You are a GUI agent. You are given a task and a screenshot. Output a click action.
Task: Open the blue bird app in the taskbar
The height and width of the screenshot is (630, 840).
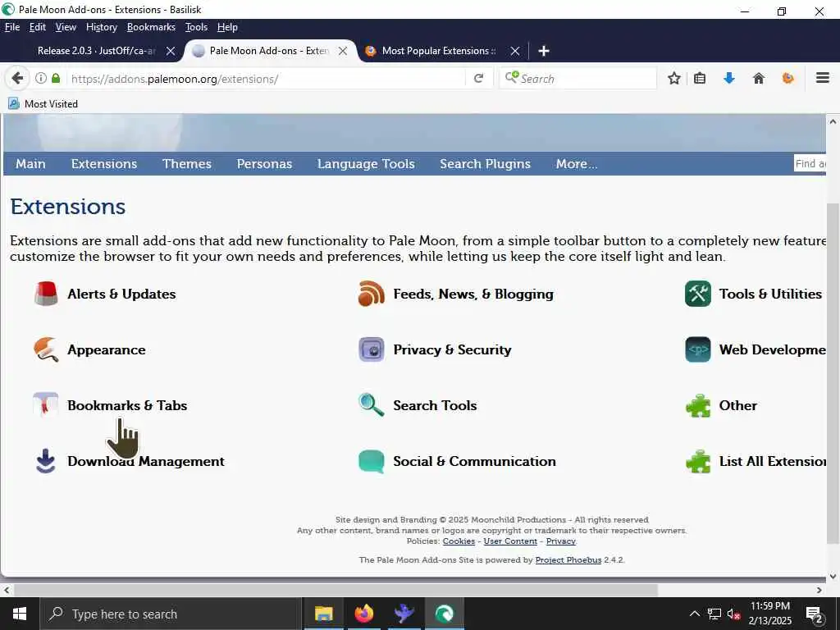click(x=404, y=614)
